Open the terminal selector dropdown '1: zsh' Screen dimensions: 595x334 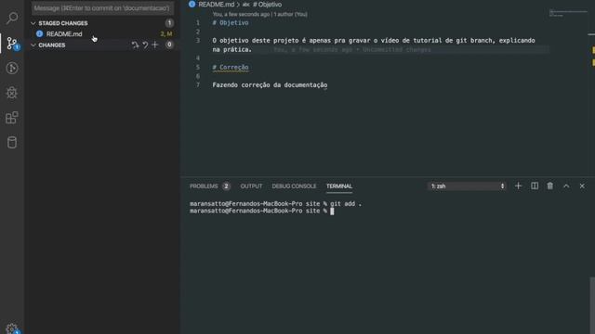point(467,186)
